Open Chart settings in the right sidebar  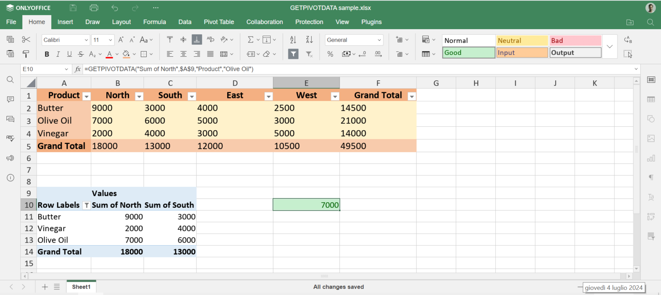click(x=651, y=158)
